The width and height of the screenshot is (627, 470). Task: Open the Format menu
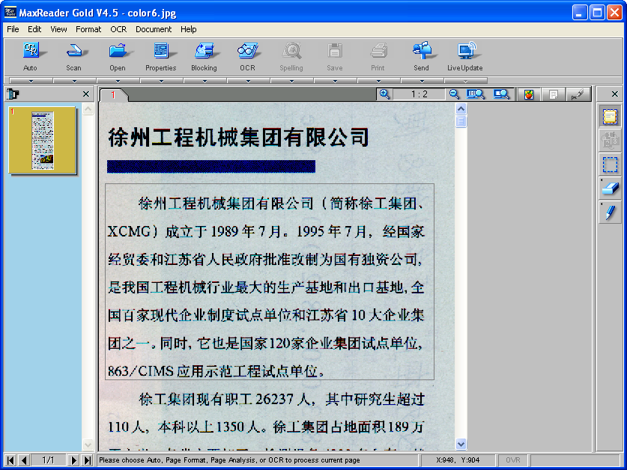[x=88, y=29]
